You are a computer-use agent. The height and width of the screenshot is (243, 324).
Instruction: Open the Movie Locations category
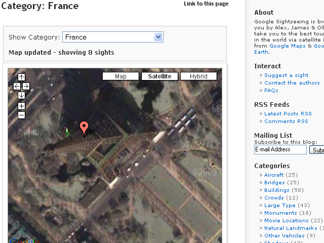[287, 221]
